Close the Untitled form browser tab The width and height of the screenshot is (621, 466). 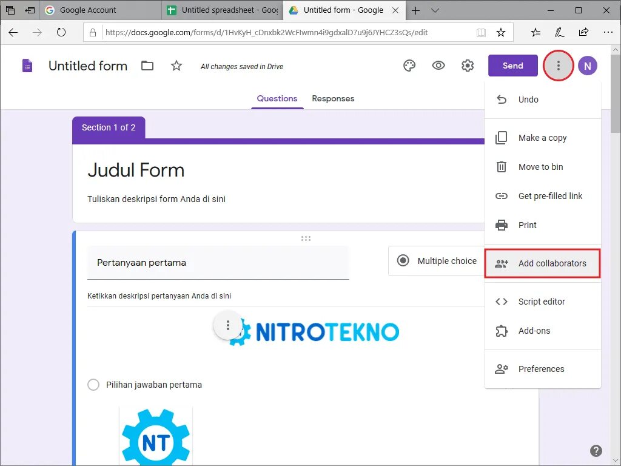(395, 10)
